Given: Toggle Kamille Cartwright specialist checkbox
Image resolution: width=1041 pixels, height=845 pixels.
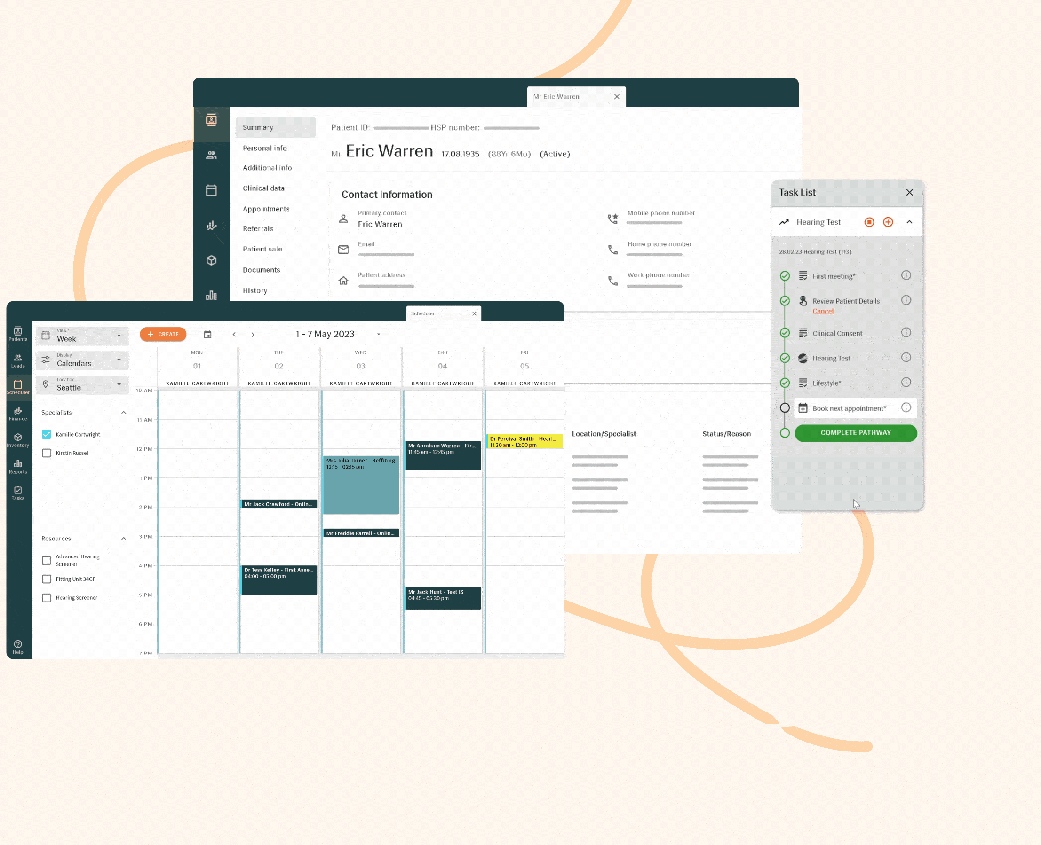Looking at the screenshot, I should (47, 435).
